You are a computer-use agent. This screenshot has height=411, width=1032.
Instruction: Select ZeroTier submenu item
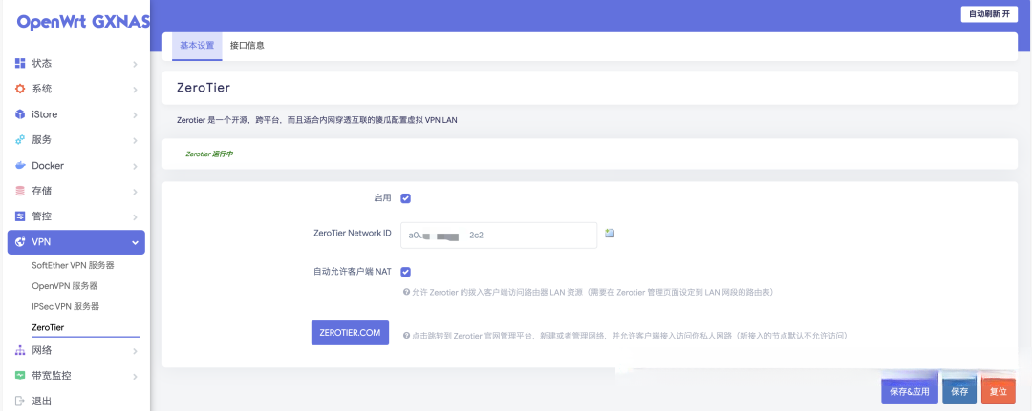pyautogui.click(x=48, y=327)
